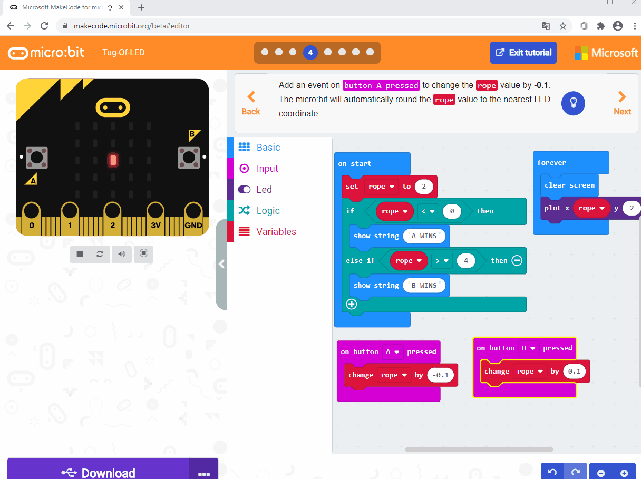Open the Logic category
641x479 pixels.
tap(268, 210)
